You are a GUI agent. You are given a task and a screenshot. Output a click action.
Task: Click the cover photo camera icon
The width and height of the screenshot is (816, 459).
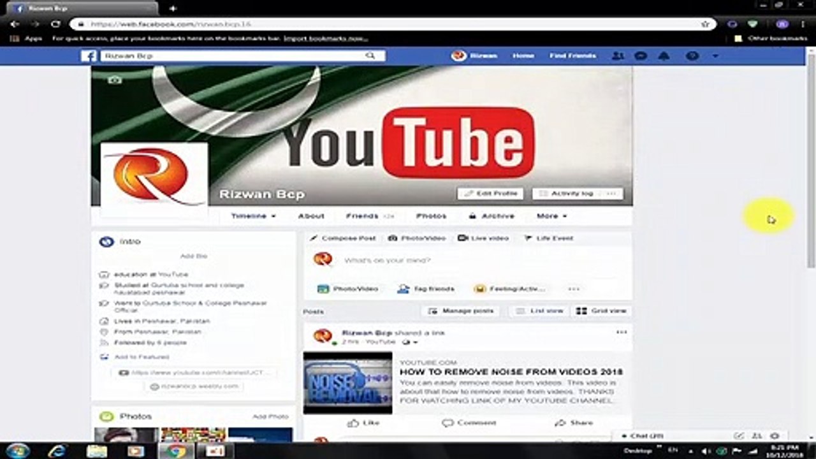(115, 80)
